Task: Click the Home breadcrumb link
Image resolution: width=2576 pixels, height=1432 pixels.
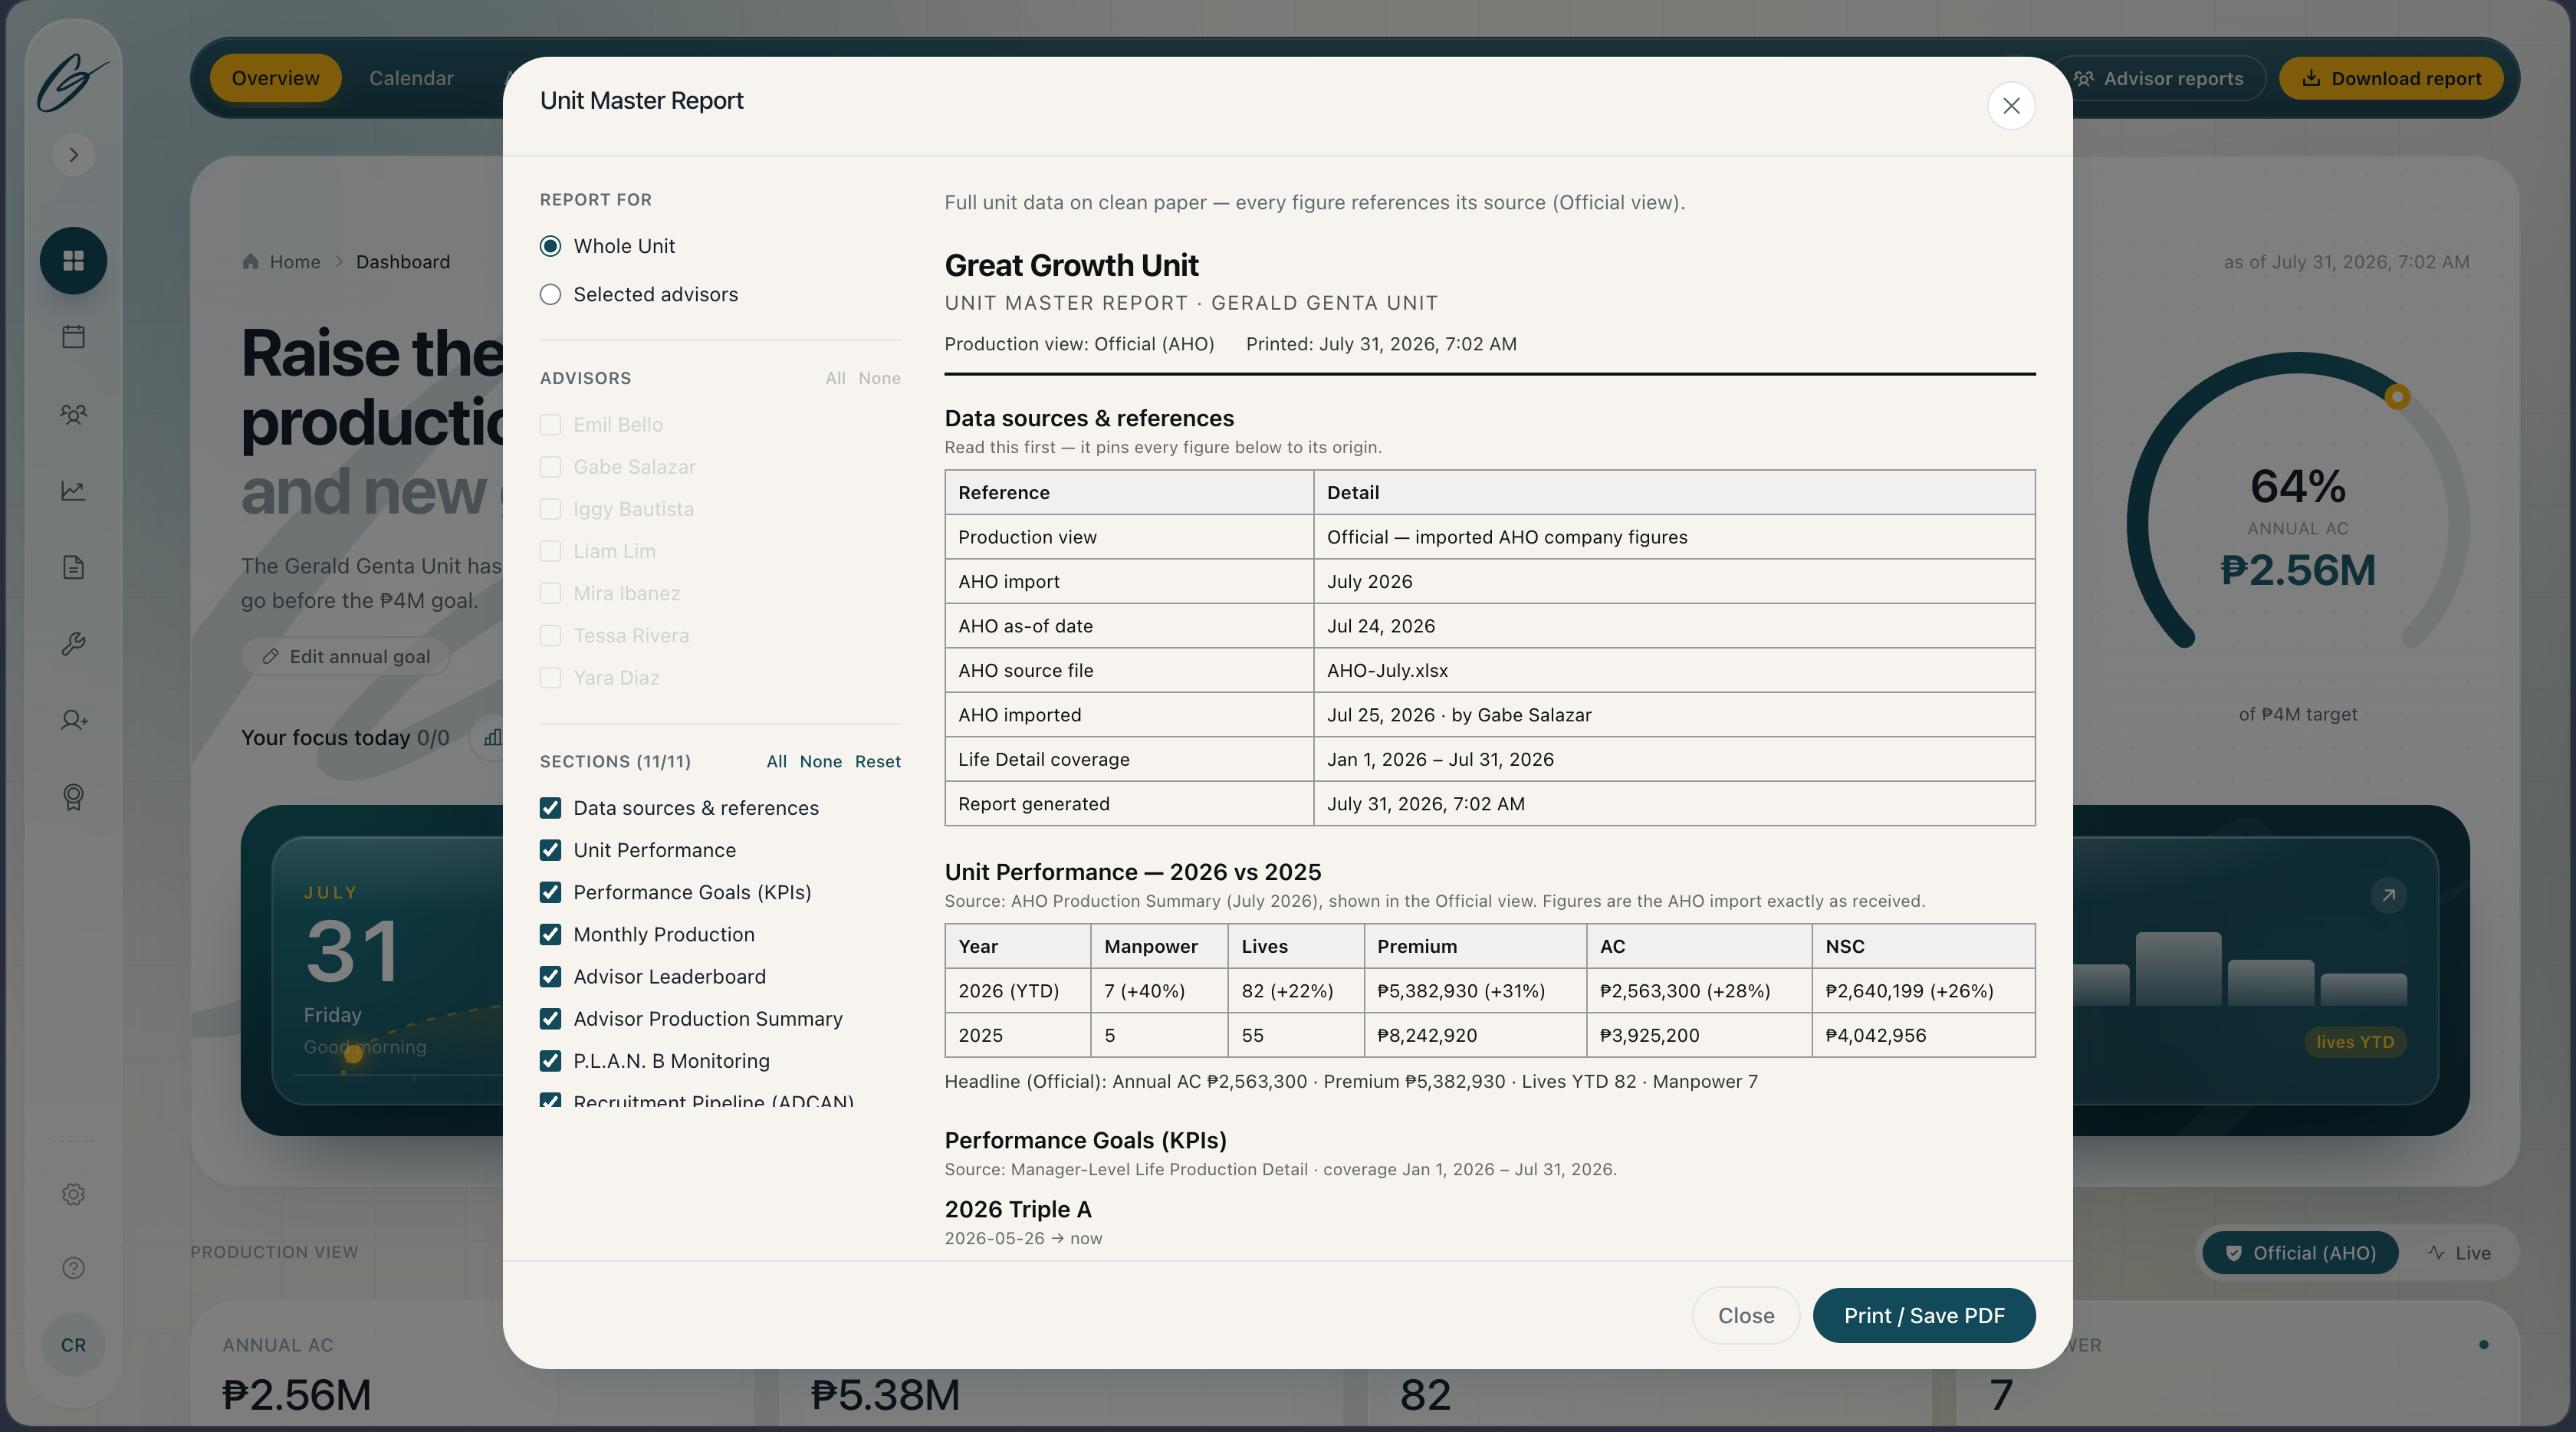Action: pos(294,261)
